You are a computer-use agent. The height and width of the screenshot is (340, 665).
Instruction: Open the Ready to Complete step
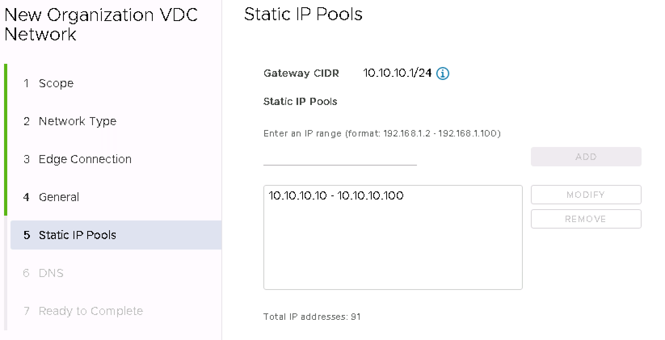[90, 311]
